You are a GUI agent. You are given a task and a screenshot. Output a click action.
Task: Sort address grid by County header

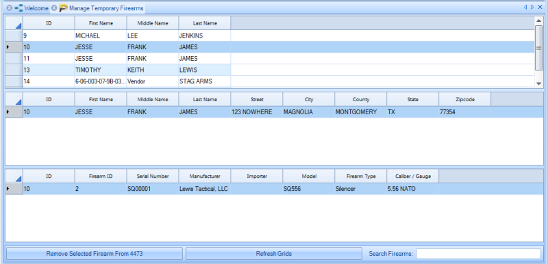pyautogui.click(x=361, y=99)
